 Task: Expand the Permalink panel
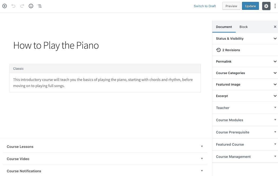(x=245, y=61)
